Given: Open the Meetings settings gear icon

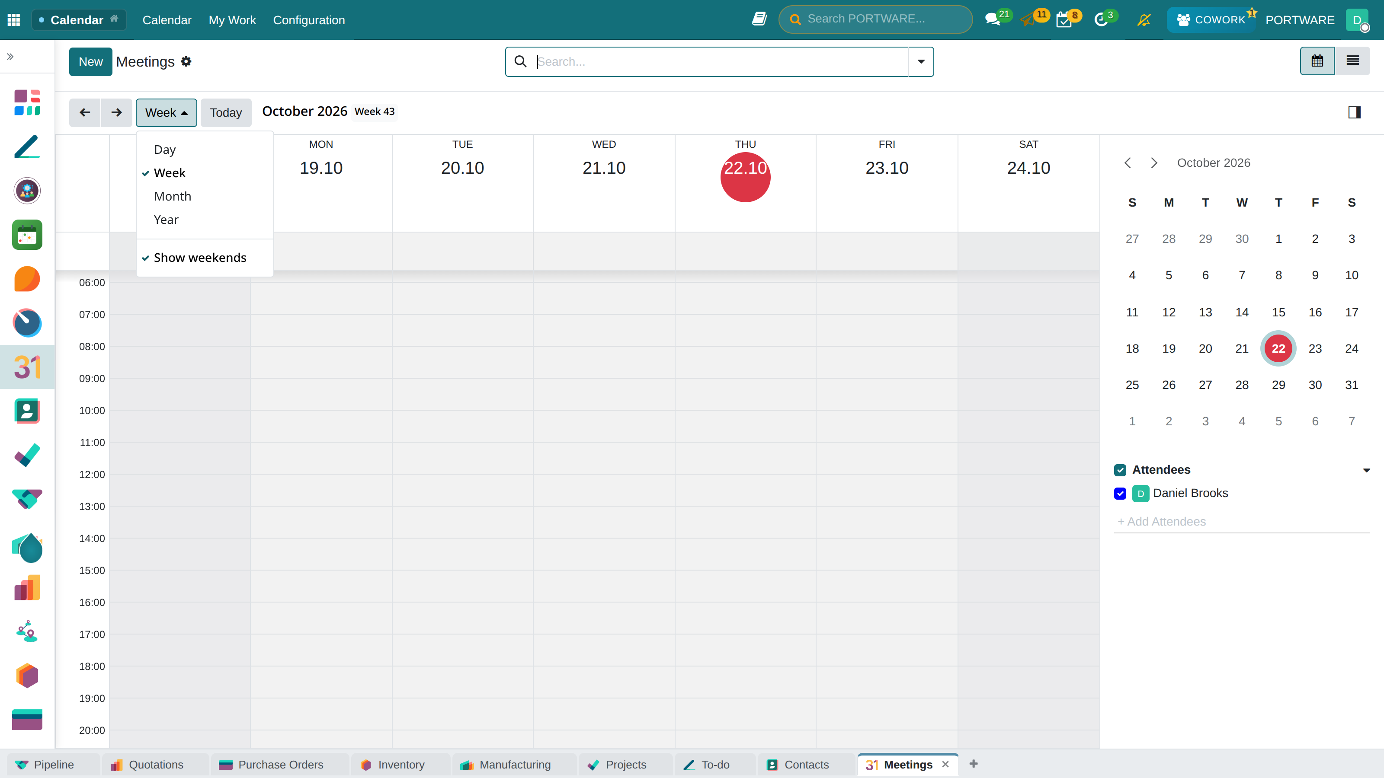Looking at the screenshot, I should point(186,61).
